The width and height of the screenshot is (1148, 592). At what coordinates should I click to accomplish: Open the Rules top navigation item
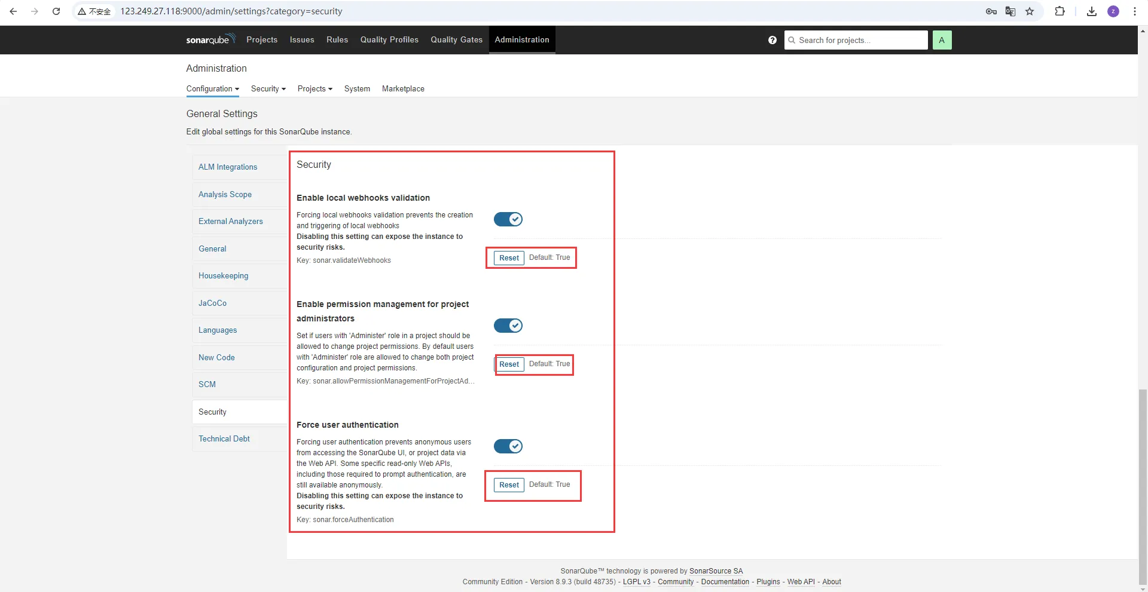pos(337,40)
